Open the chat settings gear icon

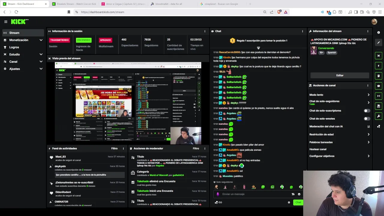pyautogui.click(x=289, y=202)
